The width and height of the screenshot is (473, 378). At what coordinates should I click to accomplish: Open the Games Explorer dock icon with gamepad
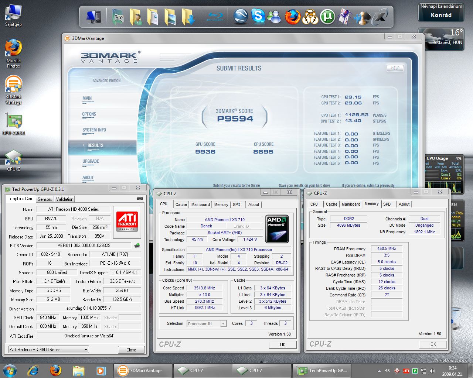point(118,17)
